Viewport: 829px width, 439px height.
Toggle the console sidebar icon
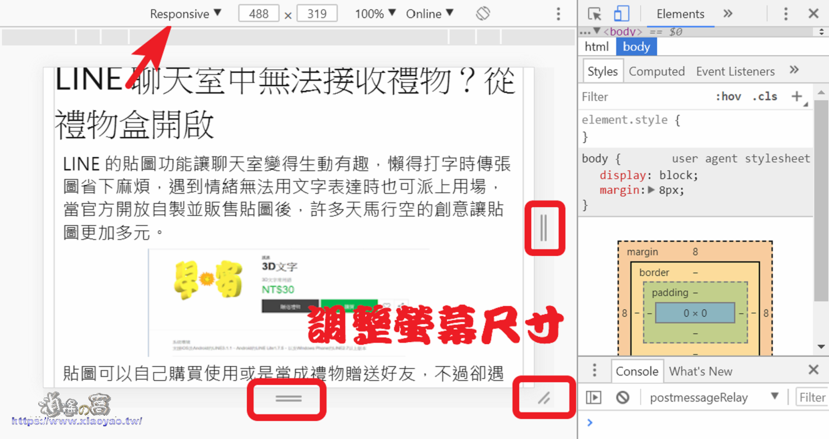(593, 398)
